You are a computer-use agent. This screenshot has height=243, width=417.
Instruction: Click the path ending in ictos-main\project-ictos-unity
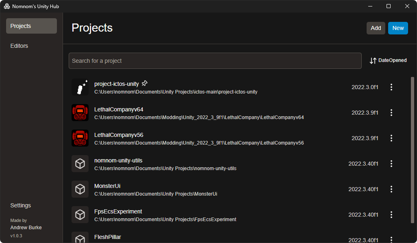pyautogui.click(x=176, y=92)
